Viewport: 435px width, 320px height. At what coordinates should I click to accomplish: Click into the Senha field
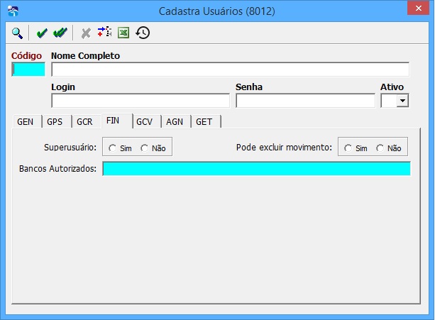pos(305,101)
